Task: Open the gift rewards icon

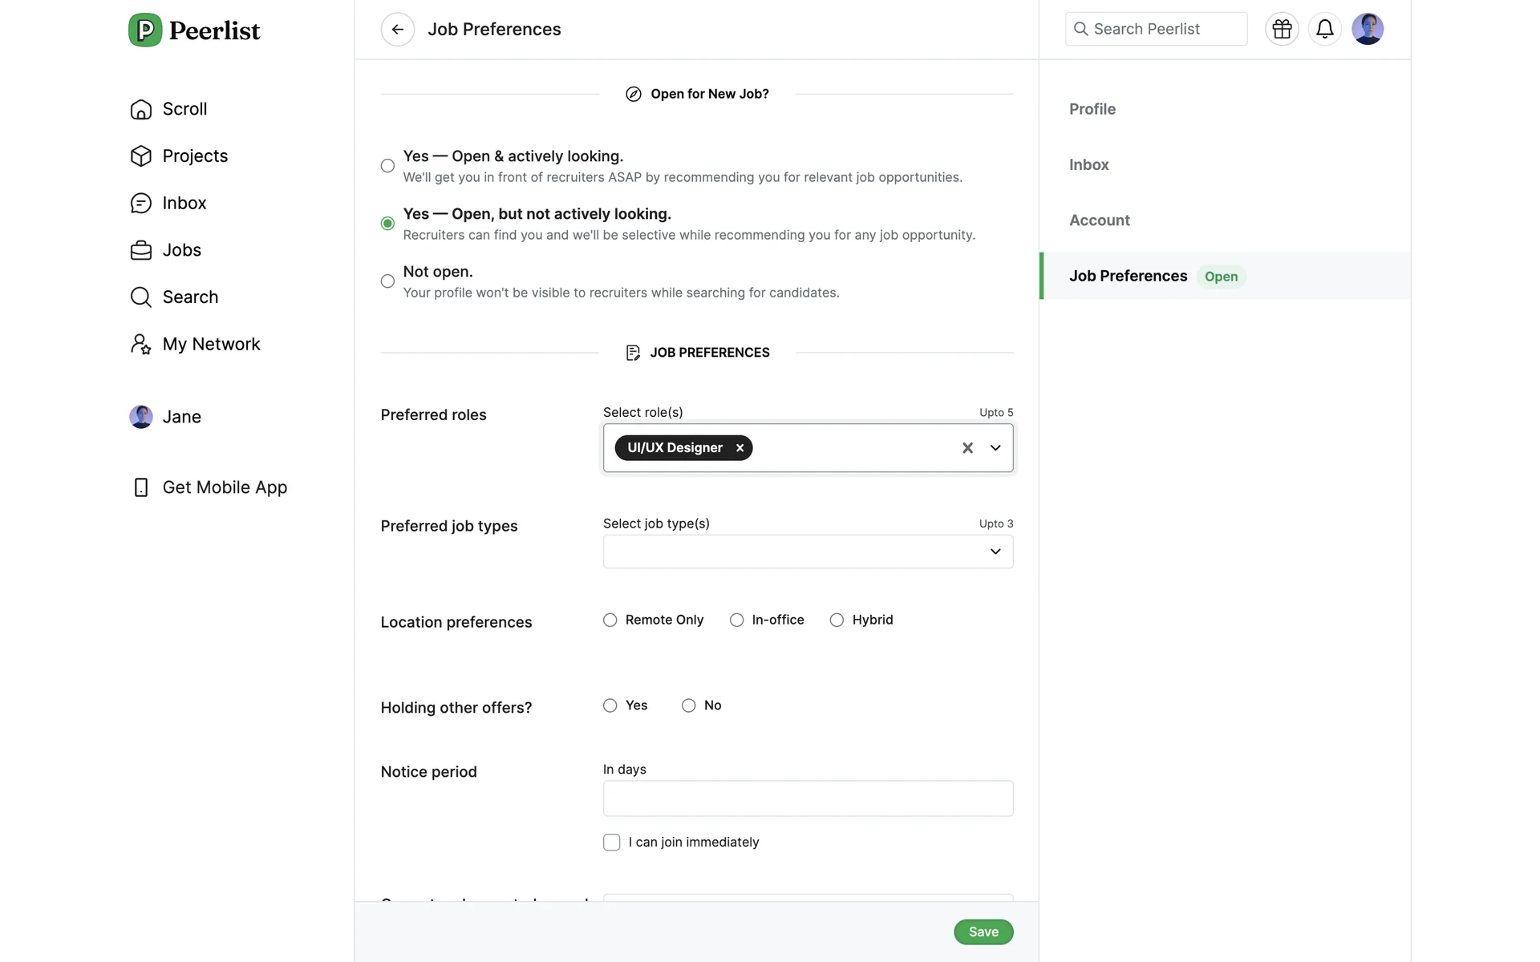Action: click(x=1282, y=30)
